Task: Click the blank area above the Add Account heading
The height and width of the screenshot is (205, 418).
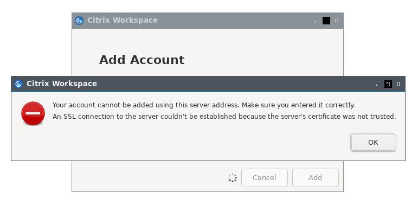Action: pos(208,40)
